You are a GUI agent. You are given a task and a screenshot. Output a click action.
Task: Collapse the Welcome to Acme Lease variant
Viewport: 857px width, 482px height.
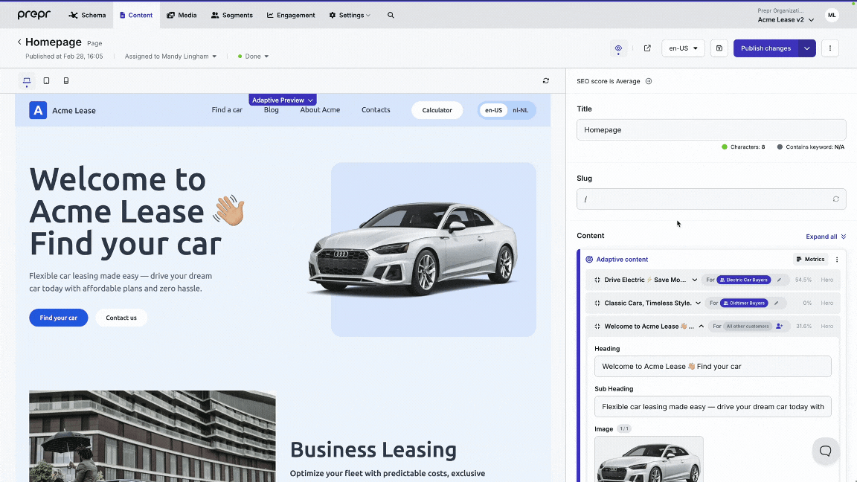(x=702, y=327)
